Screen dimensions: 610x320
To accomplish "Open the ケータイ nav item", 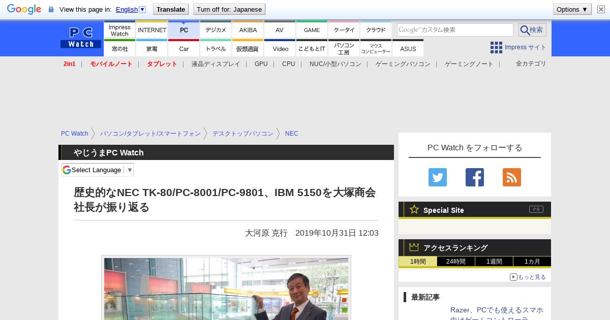I will pyautogui.click(x=344, y=30).
